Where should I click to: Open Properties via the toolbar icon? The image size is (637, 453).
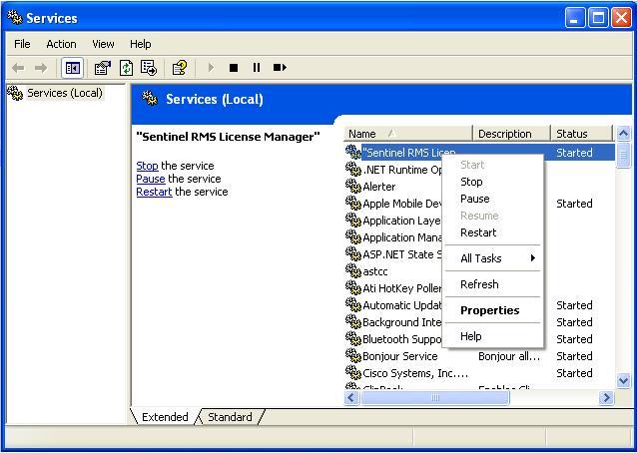tap(102, 68)
